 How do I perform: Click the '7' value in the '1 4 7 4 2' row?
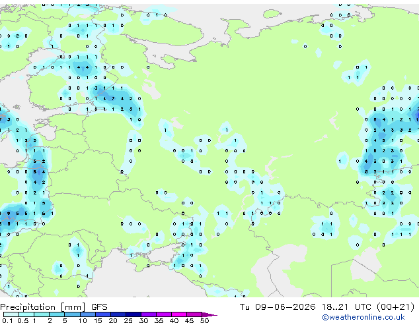coord(113,99)
